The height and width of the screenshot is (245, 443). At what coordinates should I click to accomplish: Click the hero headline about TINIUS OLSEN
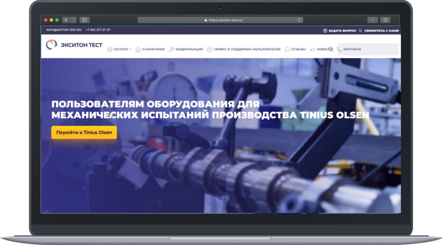[x=210, y=110]
